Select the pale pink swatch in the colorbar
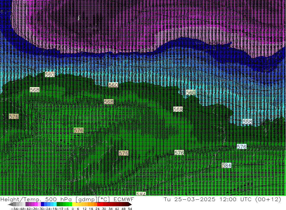Screen dimensions: 286x210 (x=39, y=204)
